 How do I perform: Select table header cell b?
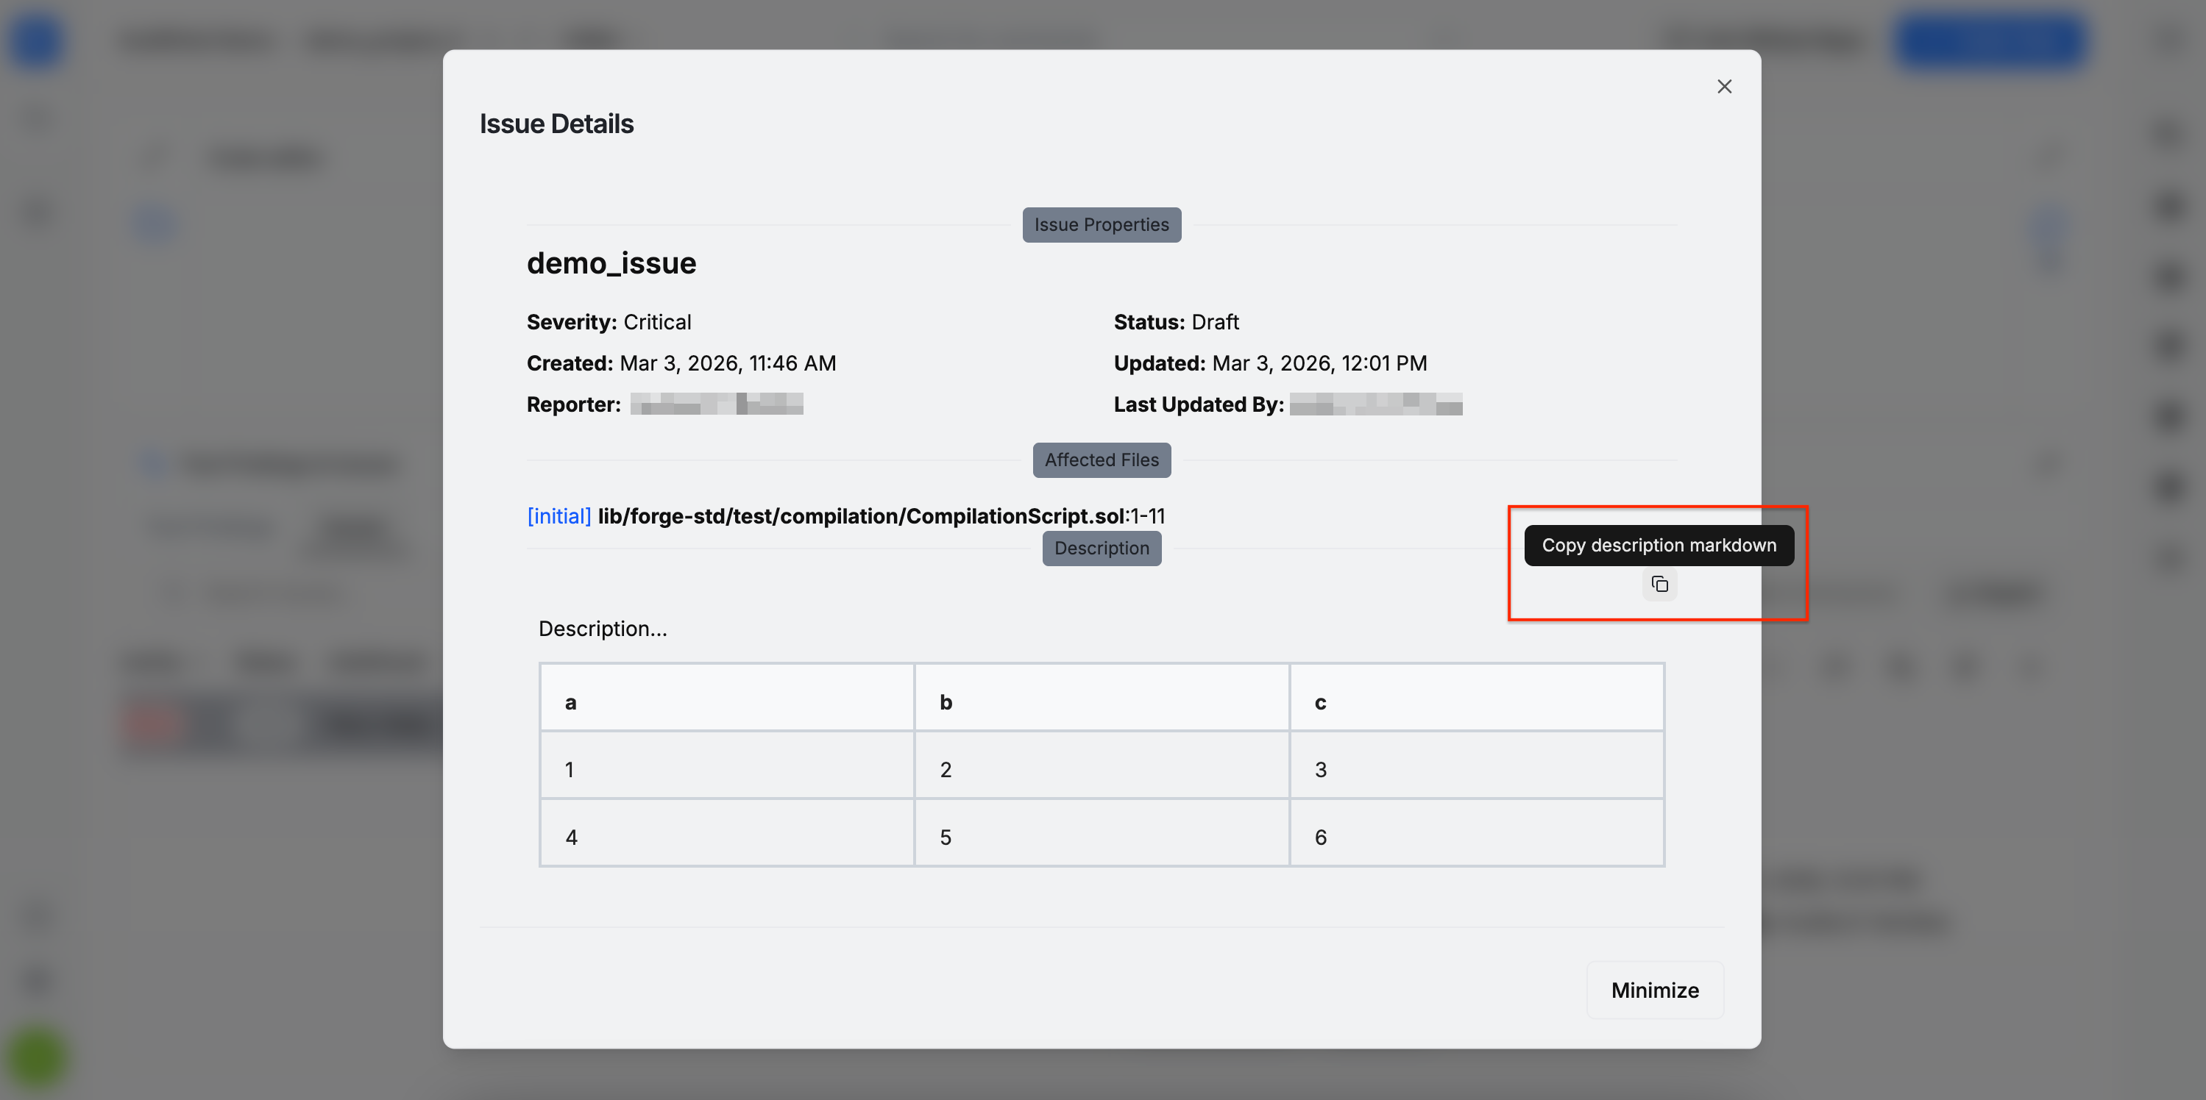(x=1101, y=702)
